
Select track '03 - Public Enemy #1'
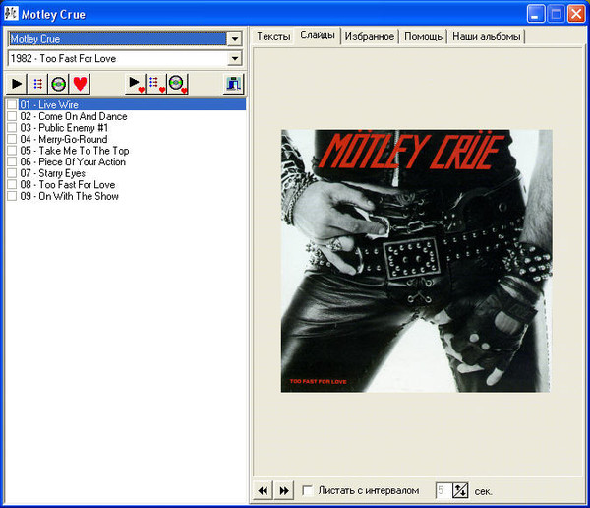(x=64, y=127)
